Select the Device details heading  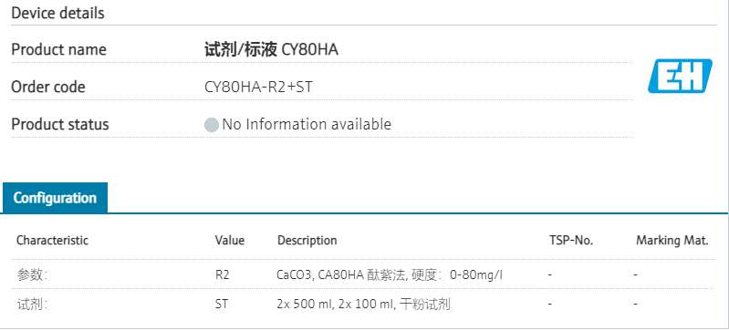57,13
